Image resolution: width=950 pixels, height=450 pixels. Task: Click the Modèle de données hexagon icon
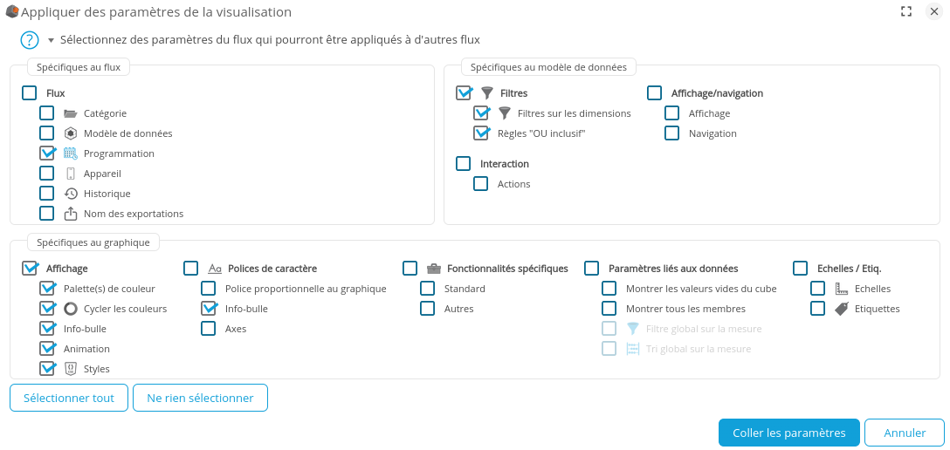point(71,133)
